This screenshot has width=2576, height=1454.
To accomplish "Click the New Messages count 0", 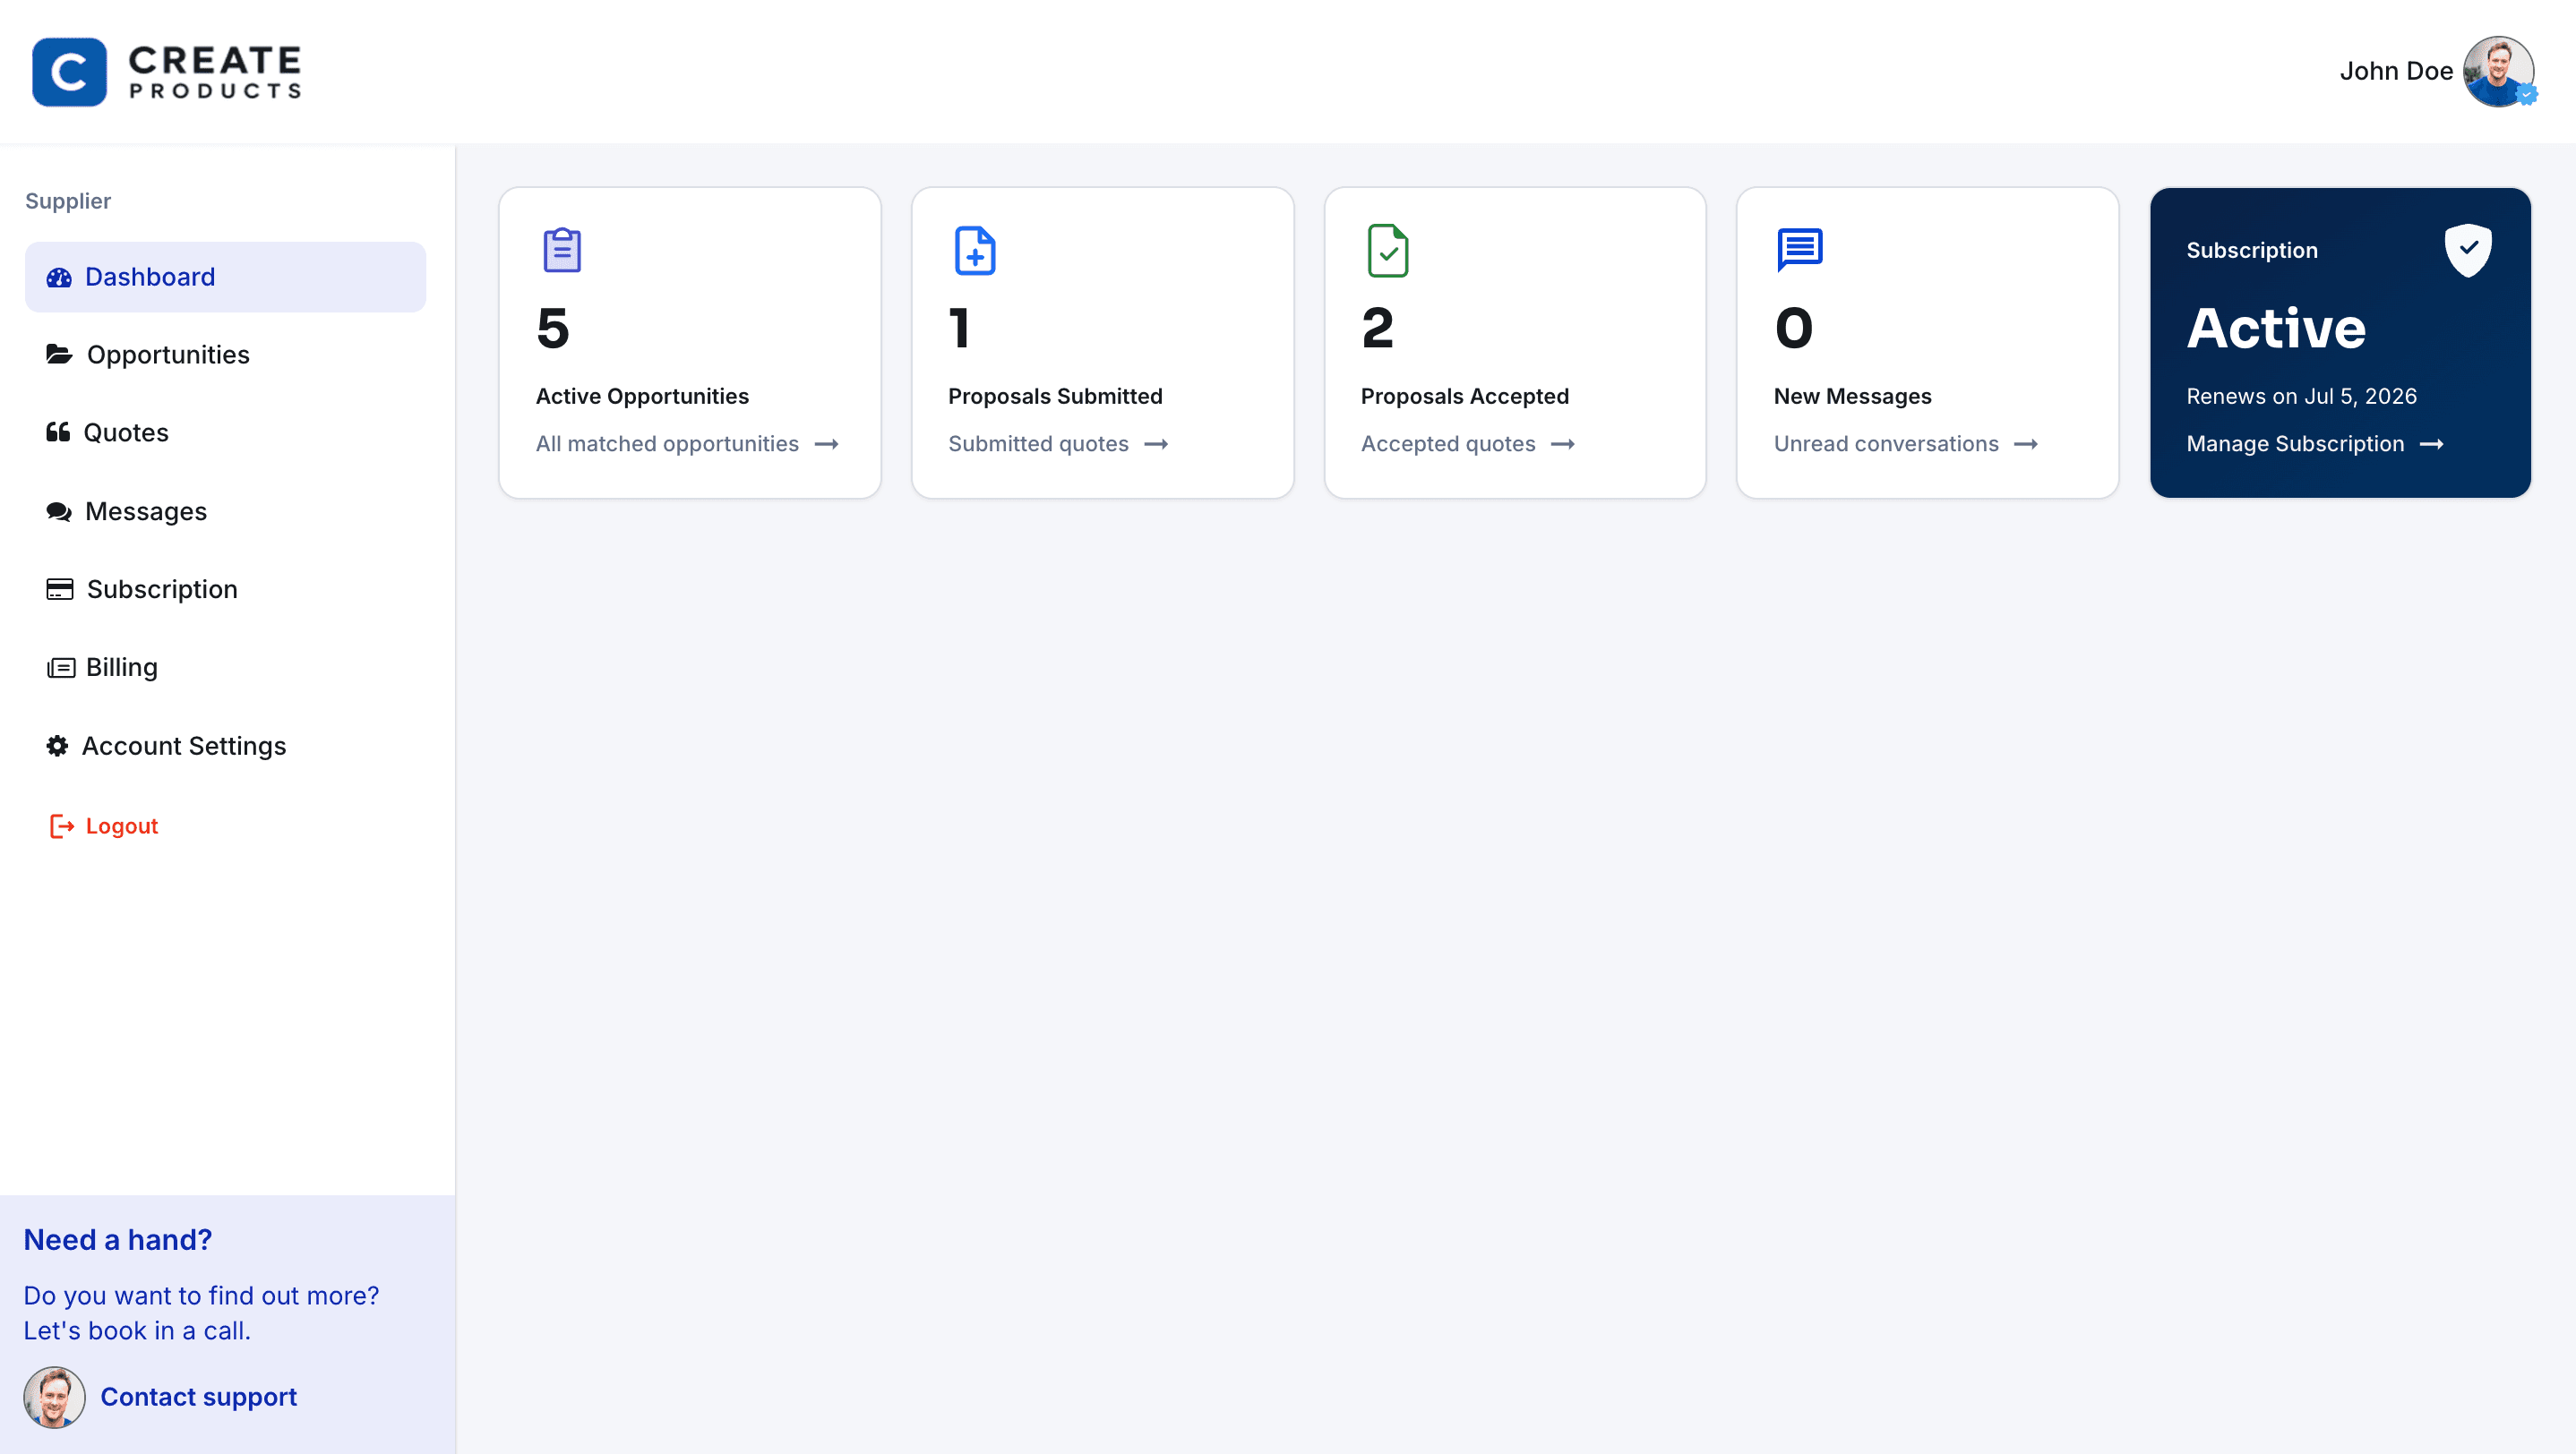I will [x=1794, y=329].
